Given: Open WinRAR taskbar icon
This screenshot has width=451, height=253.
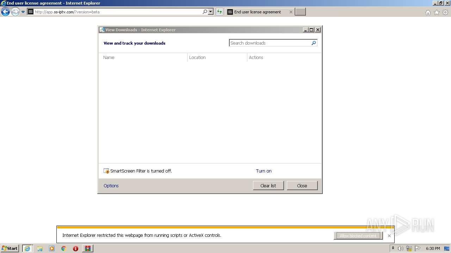Looking at the screenshot, I should (x=88, y=248).
